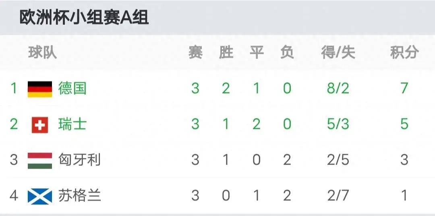Click the Switzerland flag icon
The width and height of the screenshot is (435, 216).
[x=40, y=125]
